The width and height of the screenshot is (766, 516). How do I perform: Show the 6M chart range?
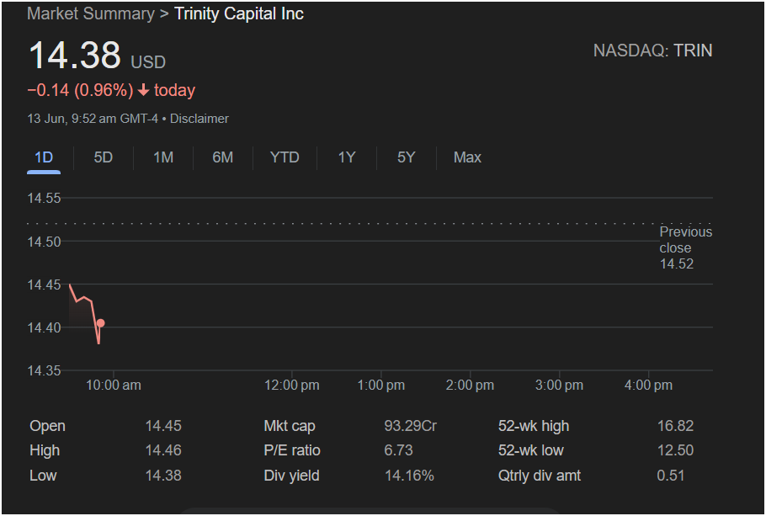223,157
